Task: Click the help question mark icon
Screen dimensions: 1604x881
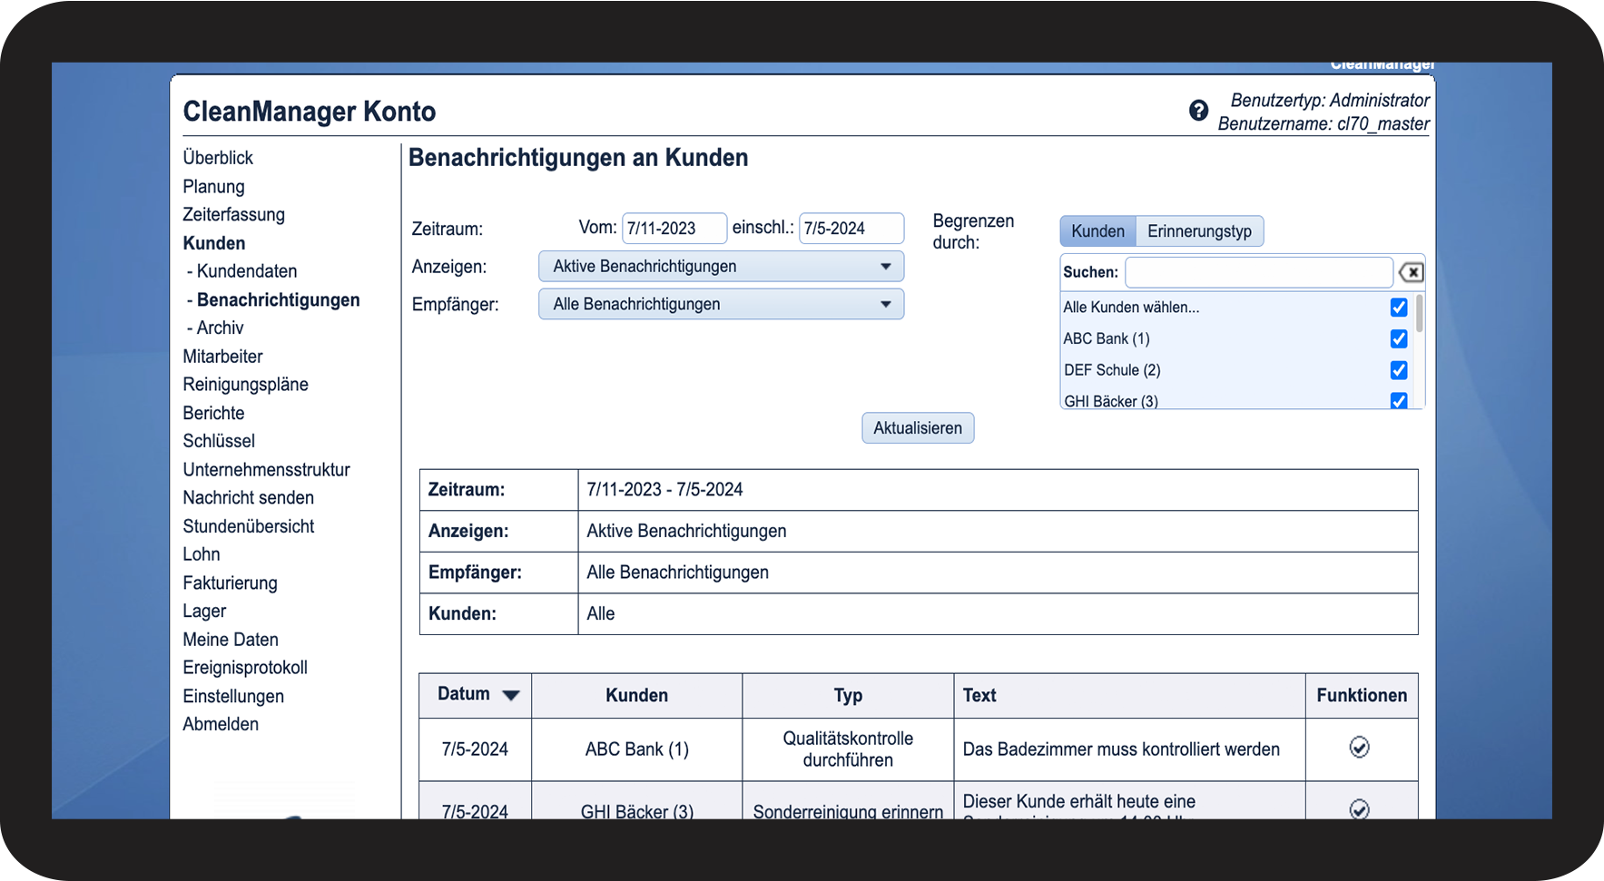Action: coord(1198,111)
